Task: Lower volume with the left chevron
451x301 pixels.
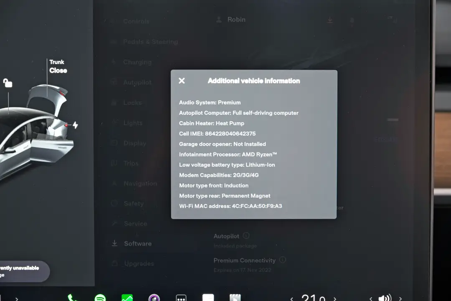Action: pos(370,298)
